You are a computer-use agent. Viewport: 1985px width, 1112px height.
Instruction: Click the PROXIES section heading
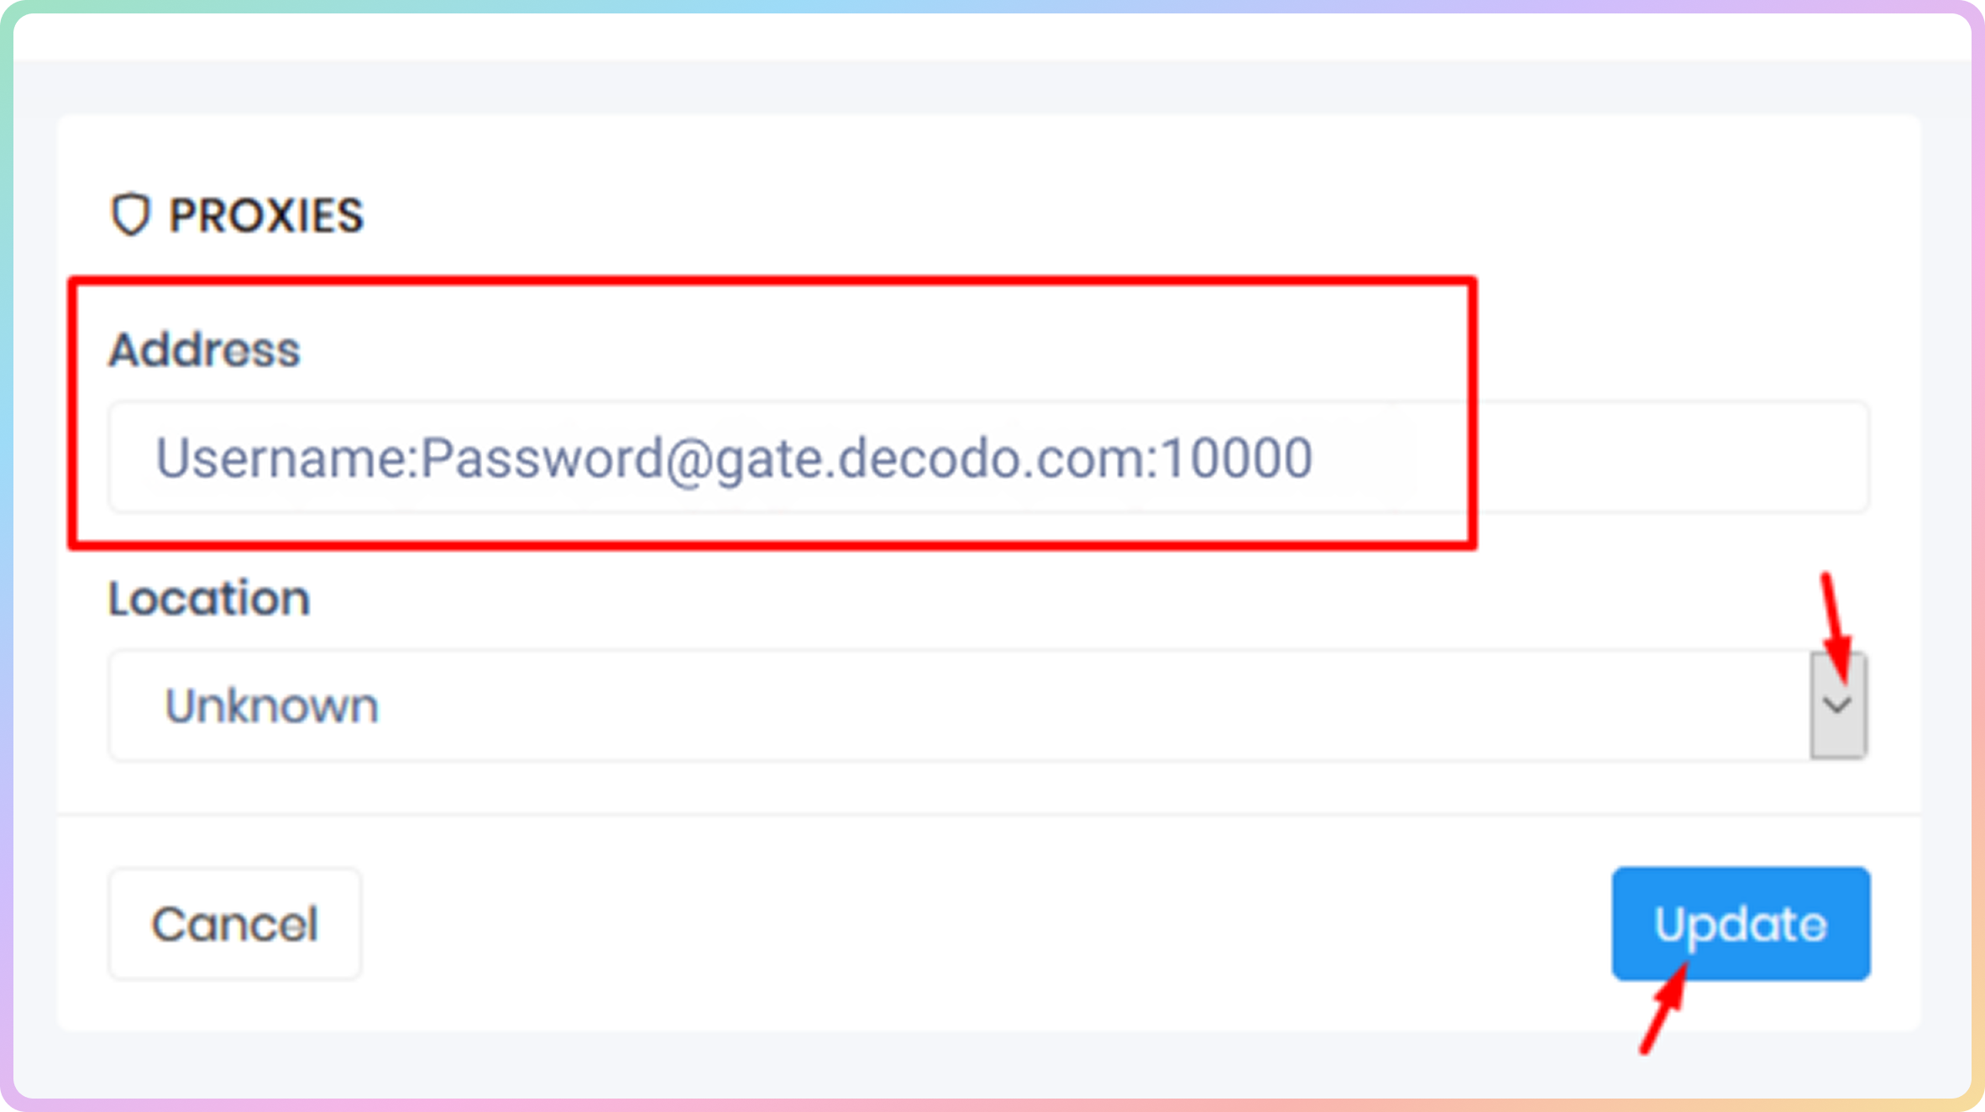pos(237,216)
